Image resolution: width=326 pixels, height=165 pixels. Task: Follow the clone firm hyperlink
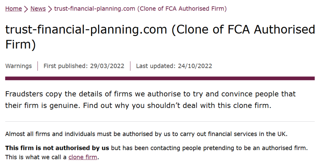[x=83, y=157]
